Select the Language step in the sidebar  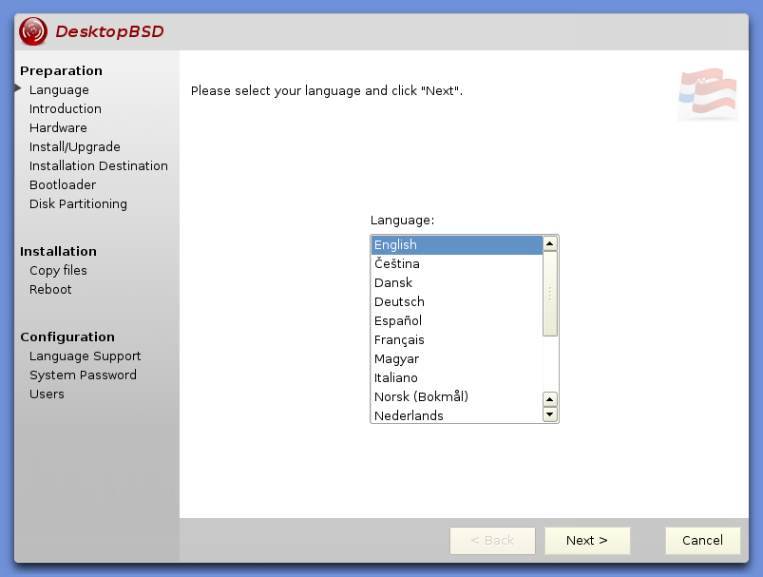(59, 89)
